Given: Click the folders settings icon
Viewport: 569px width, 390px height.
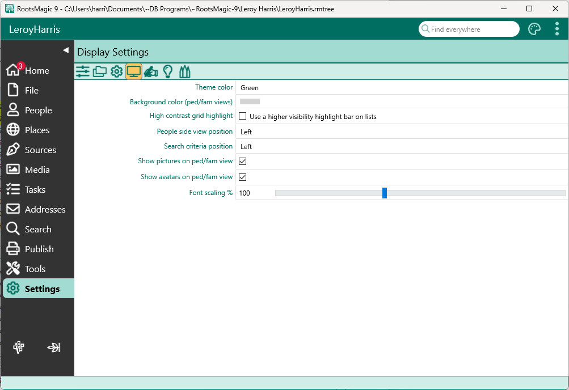Looking at the screenshot, I should click(100, 71).
